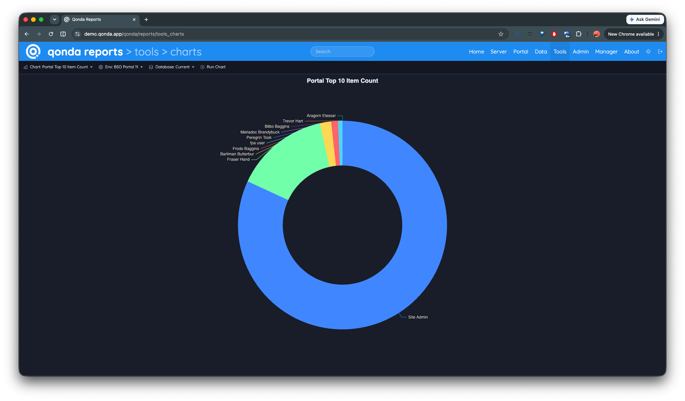685x401 pixels.
Task: Toggle the light/dark theme sun icon
Action: pyautogui.click(x=648, y=51)
